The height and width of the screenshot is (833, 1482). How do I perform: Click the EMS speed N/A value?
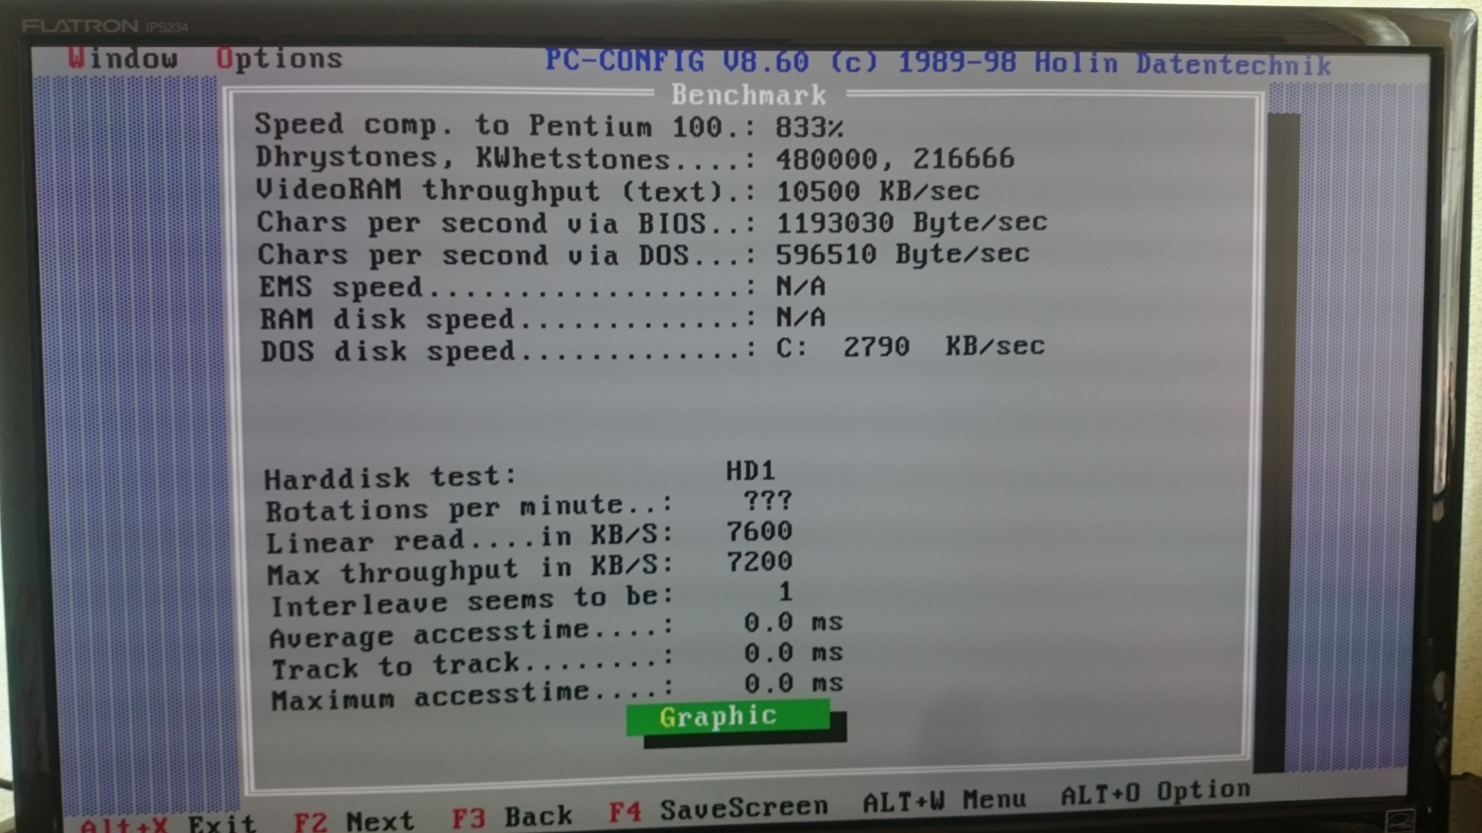click(801, 286)
